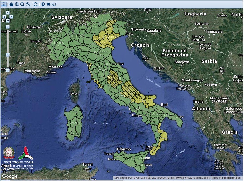Click the Cagliari label on map
244x181 pixels.
(75, 133)
